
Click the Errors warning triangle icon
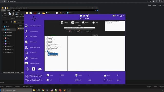click(105, 75)
